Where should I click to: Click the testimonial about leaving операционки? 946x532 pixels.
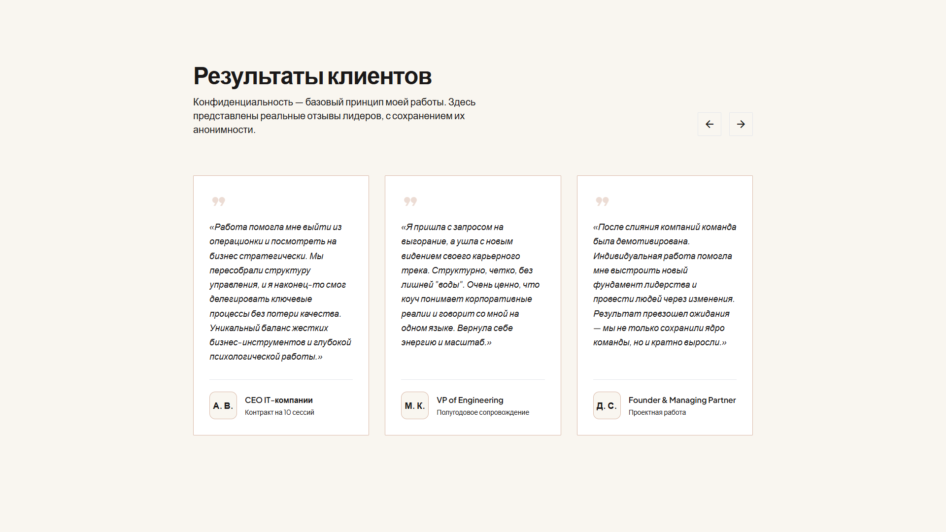pyautogui.click(x=280, y=292)
